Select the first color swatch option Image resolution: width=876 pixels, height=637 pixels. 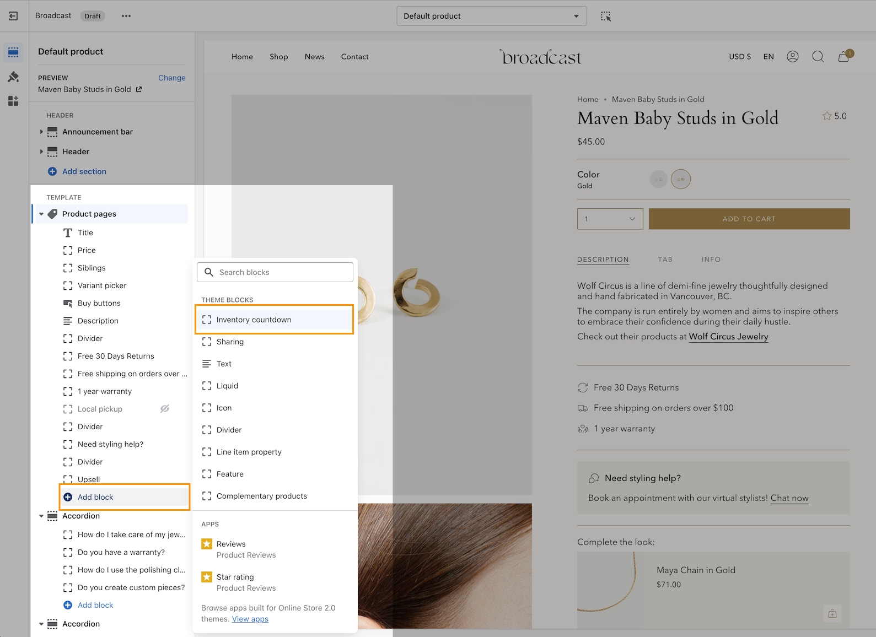658,179
